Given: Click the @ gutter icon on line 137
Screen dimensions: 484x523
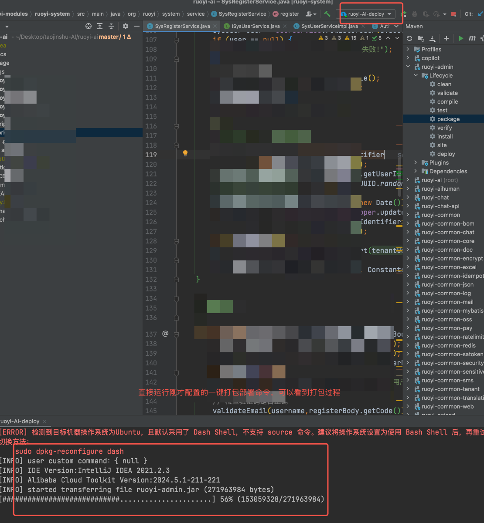Looking at the screenshot, I should point(165,334).
